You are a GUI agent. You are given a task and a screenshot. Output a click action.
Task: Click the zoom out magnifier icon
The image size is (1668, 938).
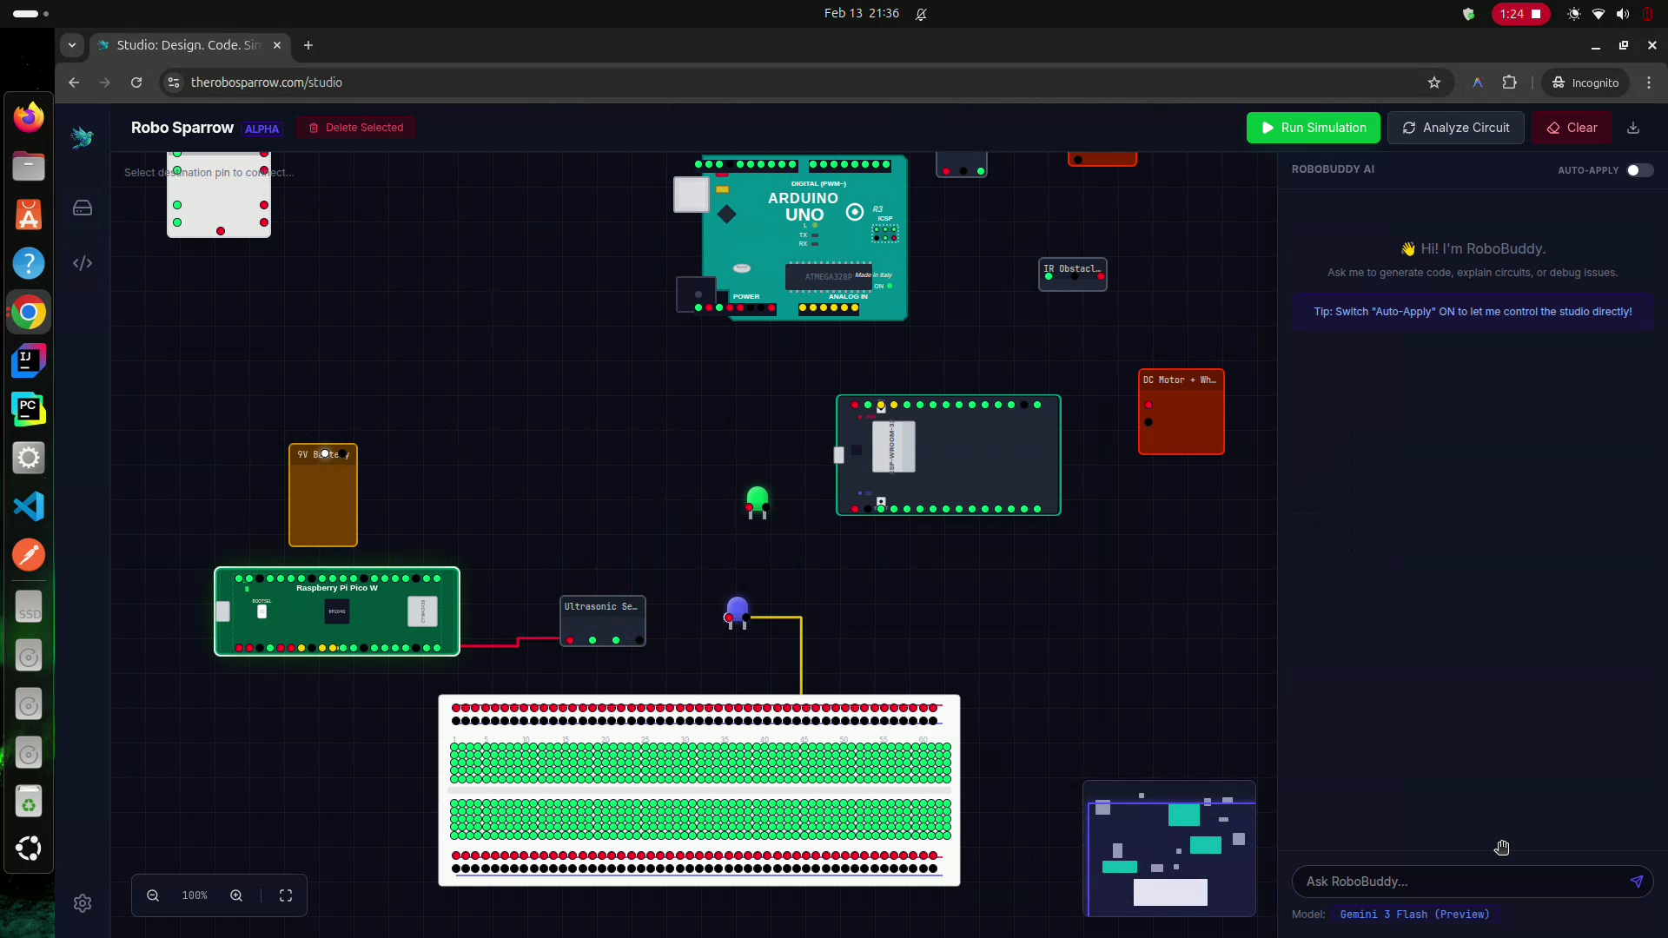pos(153,895)
